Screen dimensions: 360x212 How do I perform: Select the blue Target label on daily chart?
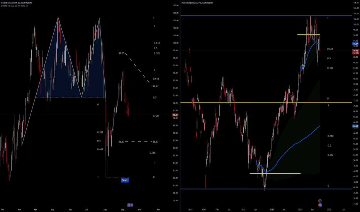point(125,180)
